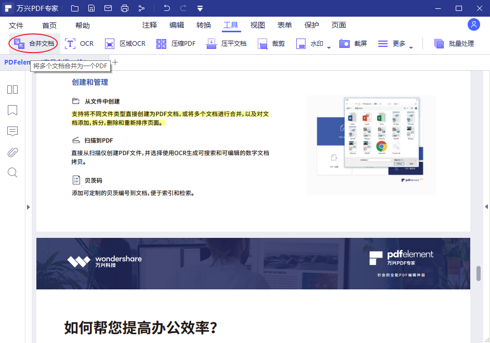Open the search panel
Image resolution: width=490 pixels, height=343 pixels.
[12, 172]
